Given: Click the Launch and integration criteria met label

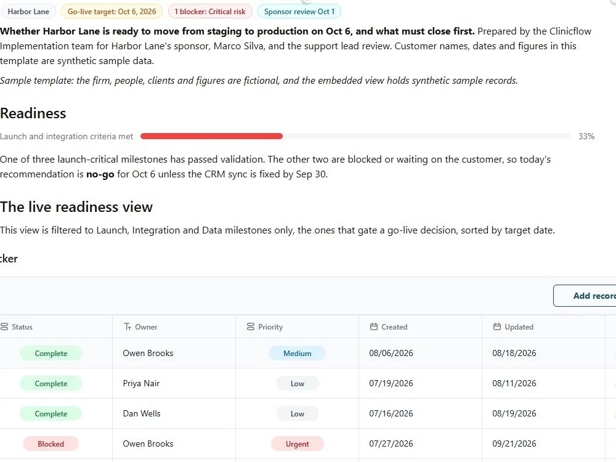Looking at the screenshot, I should point(67,136).
